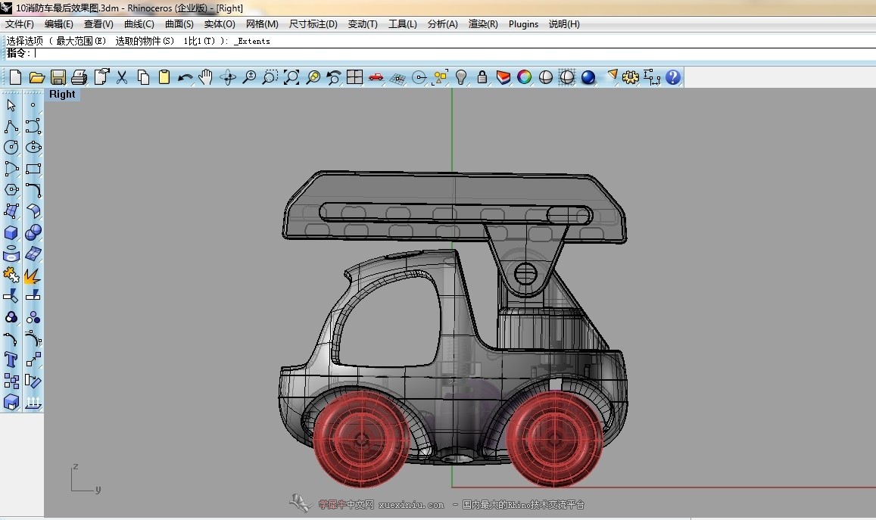Click the Object snap circle icon
The image size is (876, 520).
click(419, 77)
